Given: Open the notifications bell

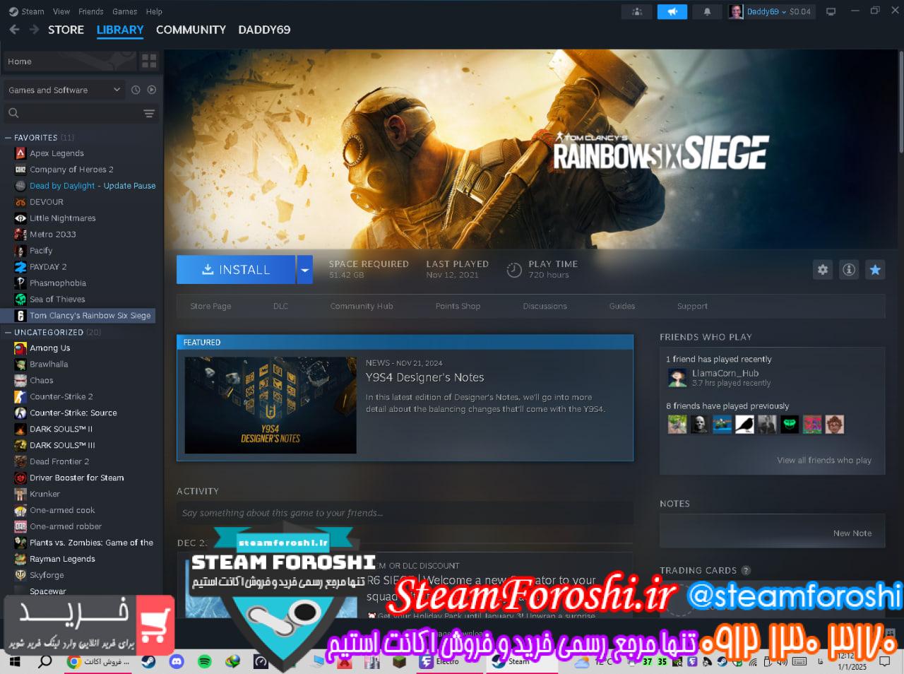Looking at the screenshot, I should tap(707, 11).
